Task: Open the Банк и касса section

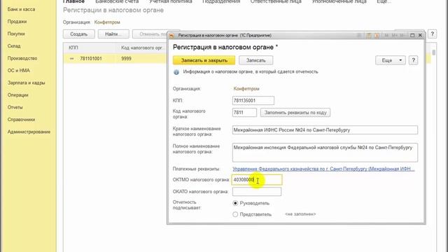Action: point(21,9)
